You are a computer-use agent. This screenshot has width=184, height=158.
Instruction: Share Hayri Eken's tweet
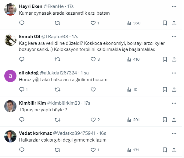pos(174,23)
